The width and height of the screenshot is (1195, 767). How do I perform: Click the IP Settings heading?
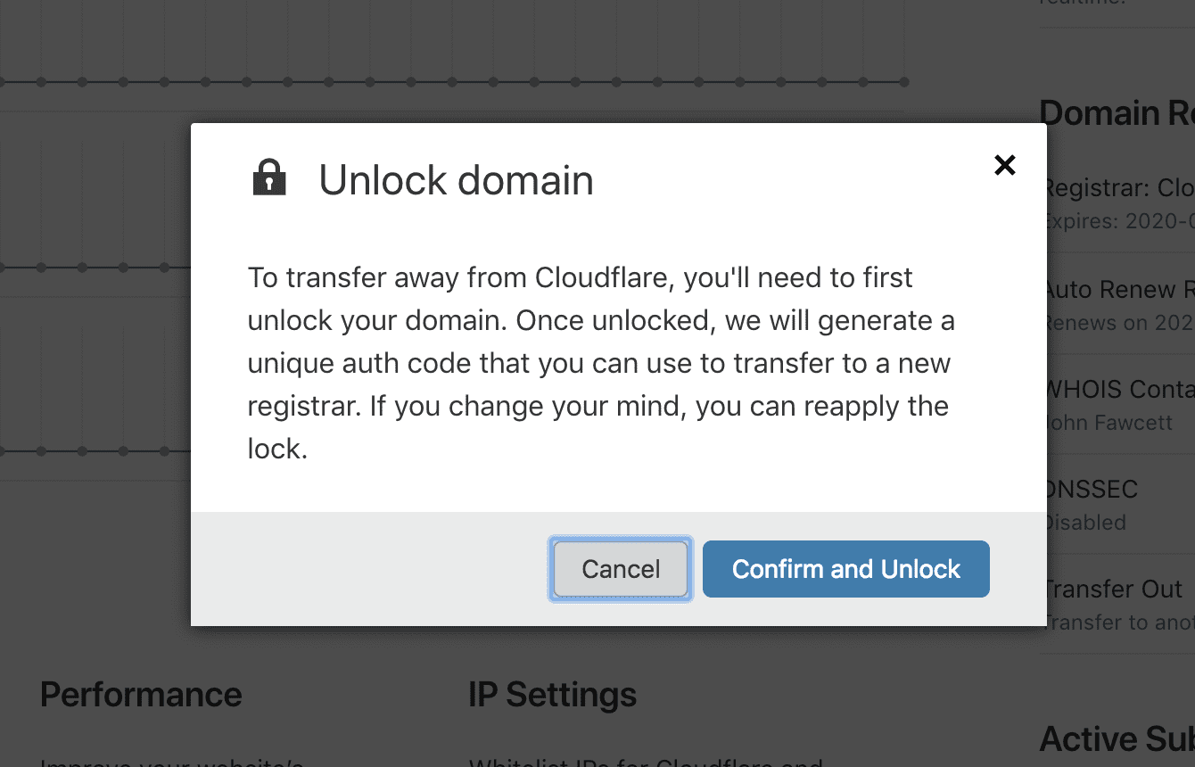pos(552,695)
